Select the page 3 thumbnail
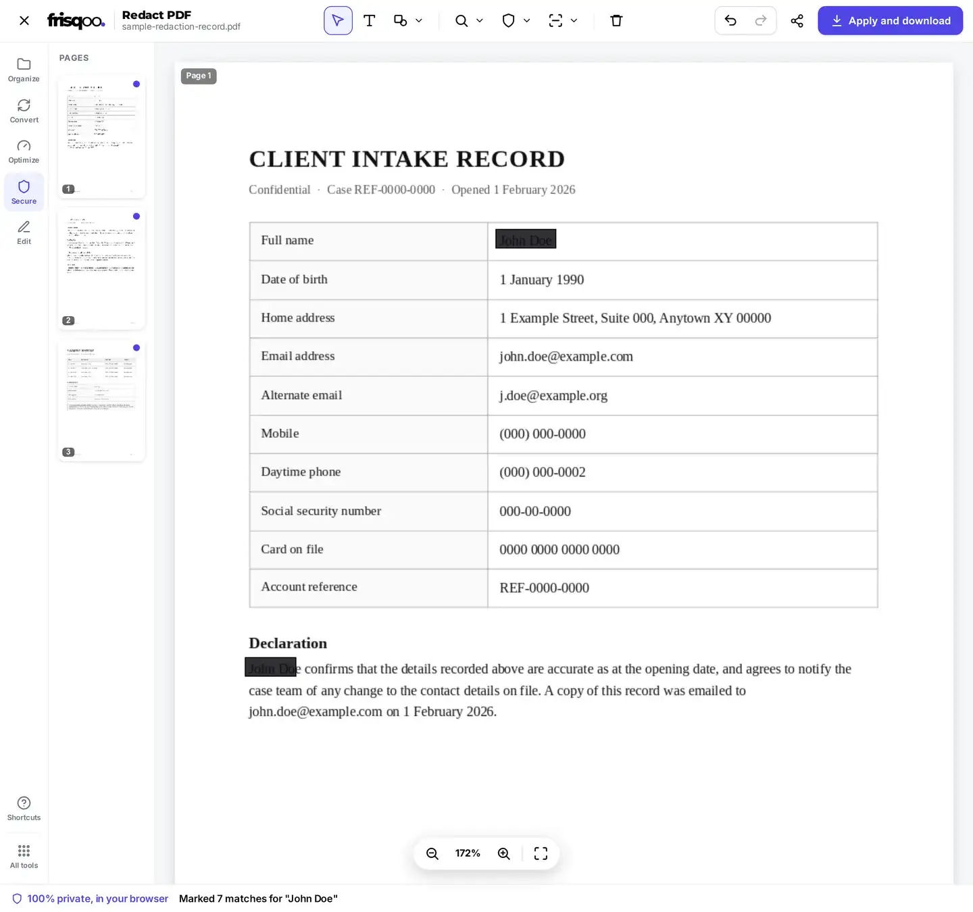 pos(101,400)
